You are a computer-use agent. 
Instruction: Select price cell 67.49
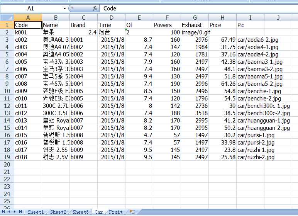tap(223, 40)
